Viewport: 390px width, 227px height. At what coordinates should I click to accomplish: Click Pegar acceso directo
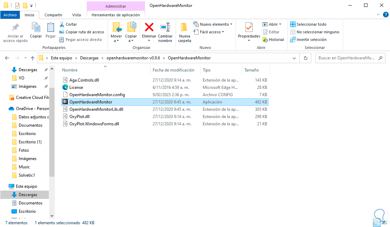[80, 40]
